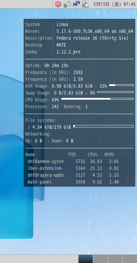Click the 'ibus-extension-' process row

coord(73,168)
